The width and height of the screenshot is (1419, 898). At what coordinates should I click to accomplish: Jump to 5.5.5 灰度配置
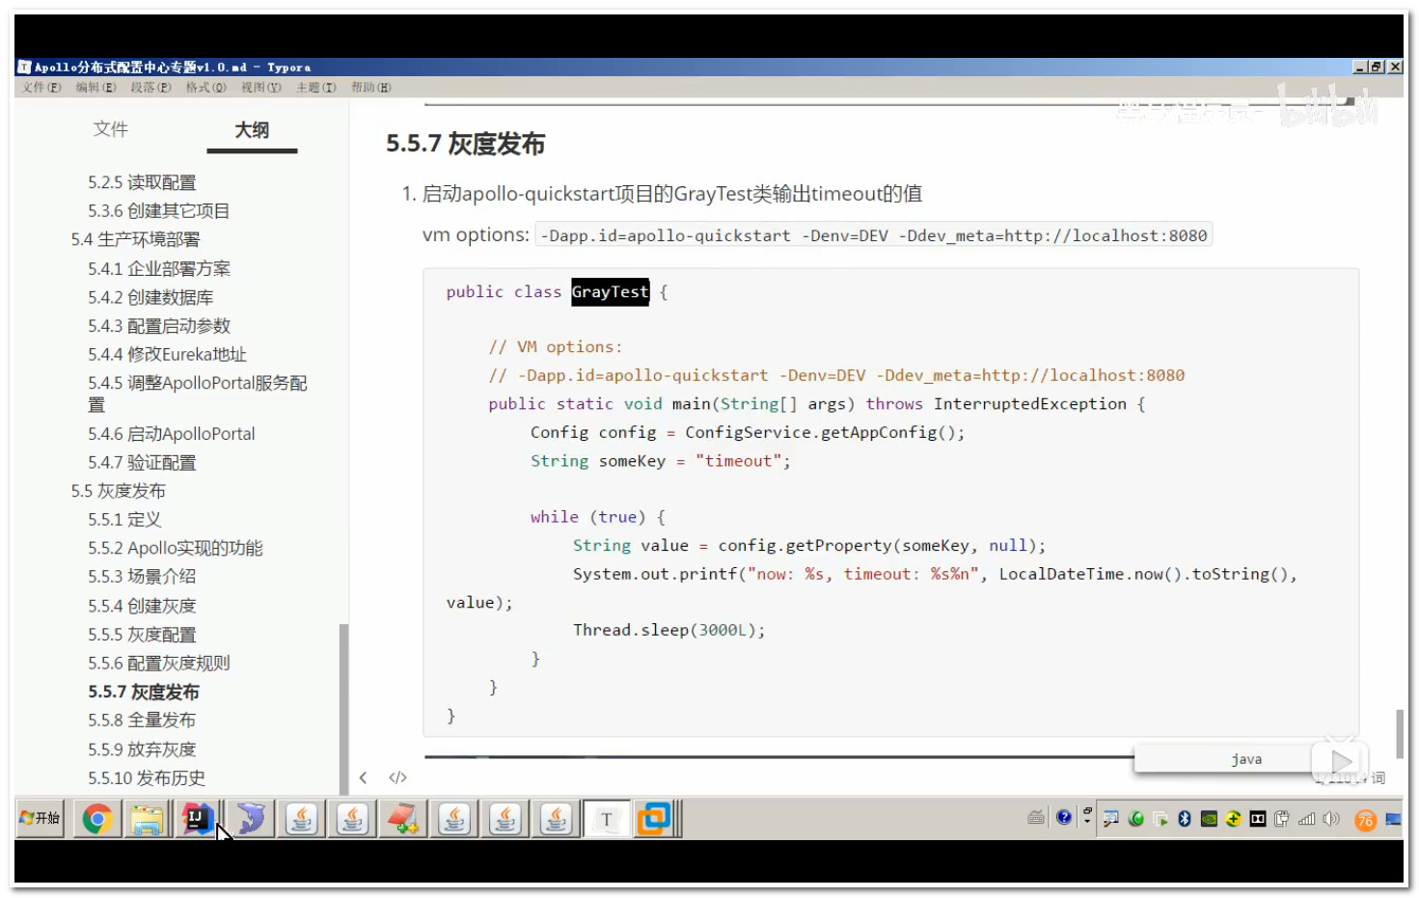pos(142,635)
